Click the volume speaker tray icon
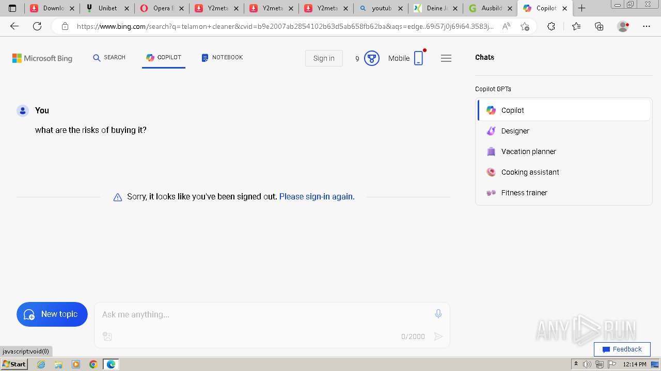 coord(587,364)
